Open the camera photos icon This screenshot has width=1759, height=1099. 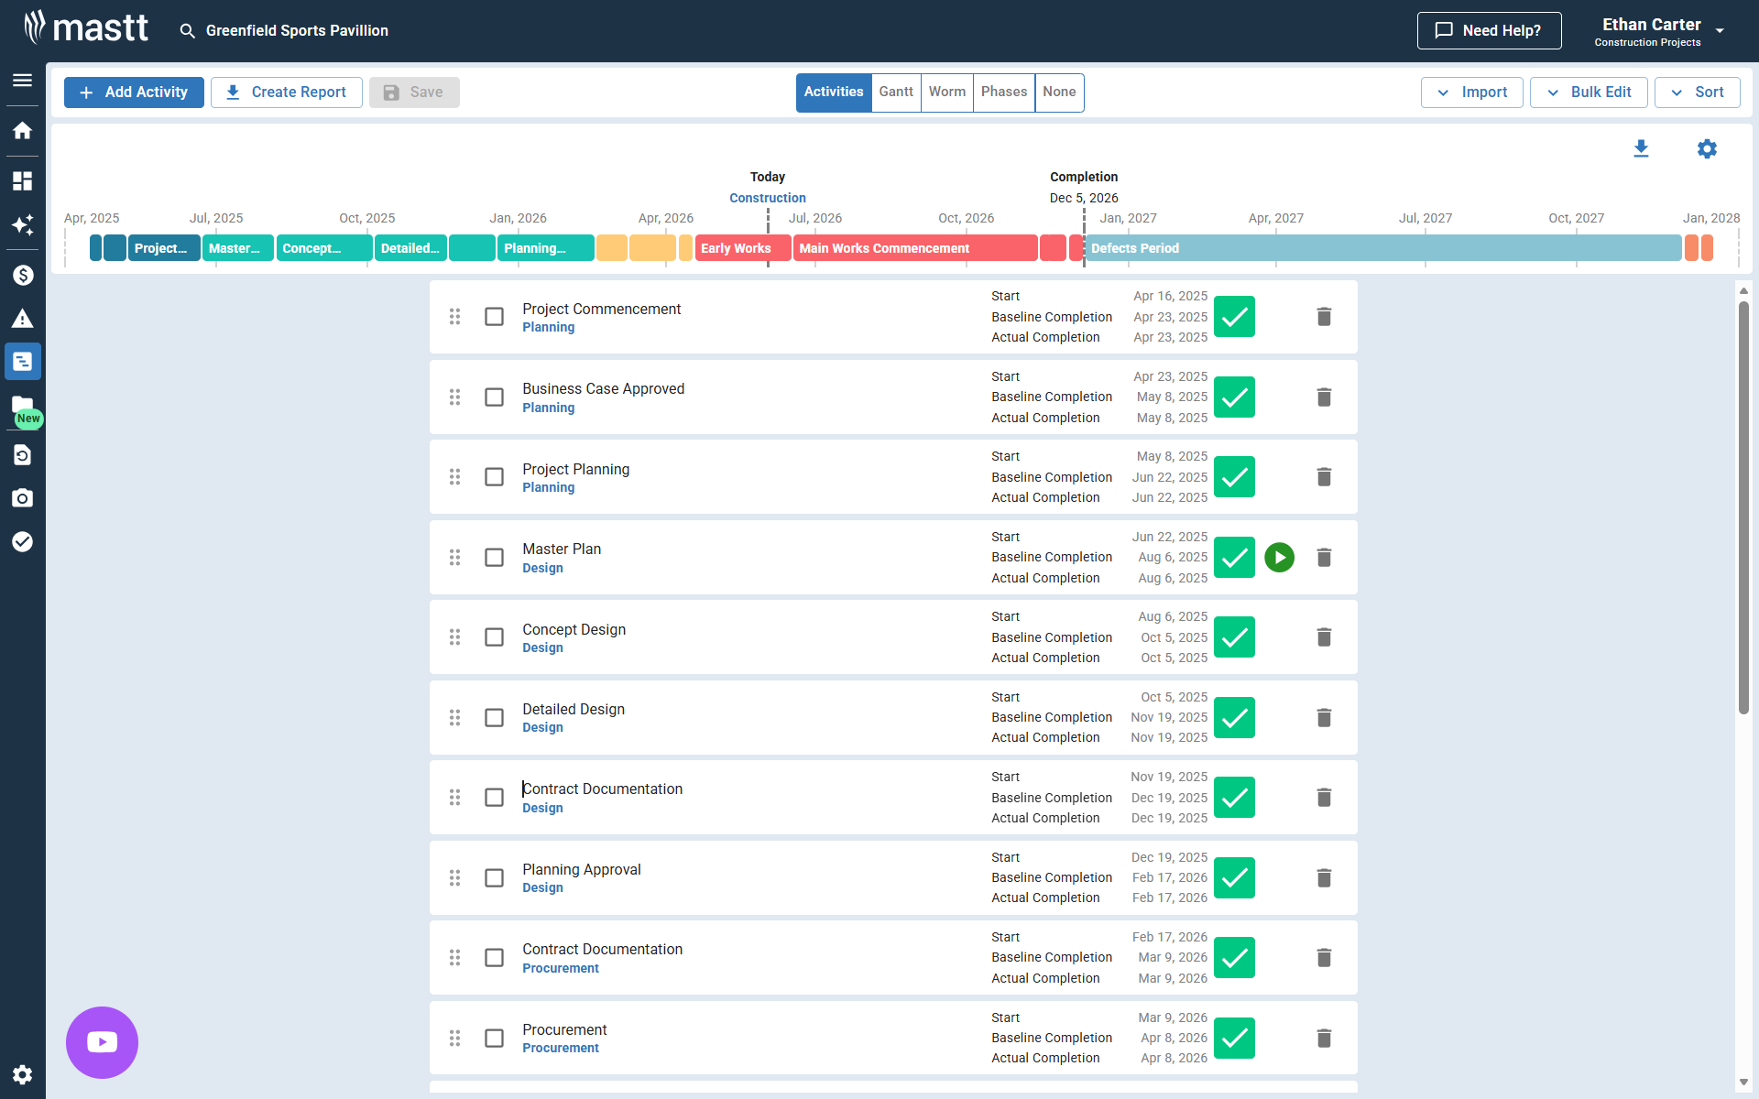pyautogui.click(x=23, y=498)
